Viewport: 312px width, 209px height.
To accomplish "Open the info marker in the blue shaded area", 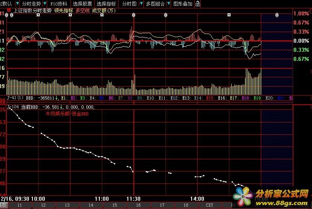I will (x=277, y=15).
